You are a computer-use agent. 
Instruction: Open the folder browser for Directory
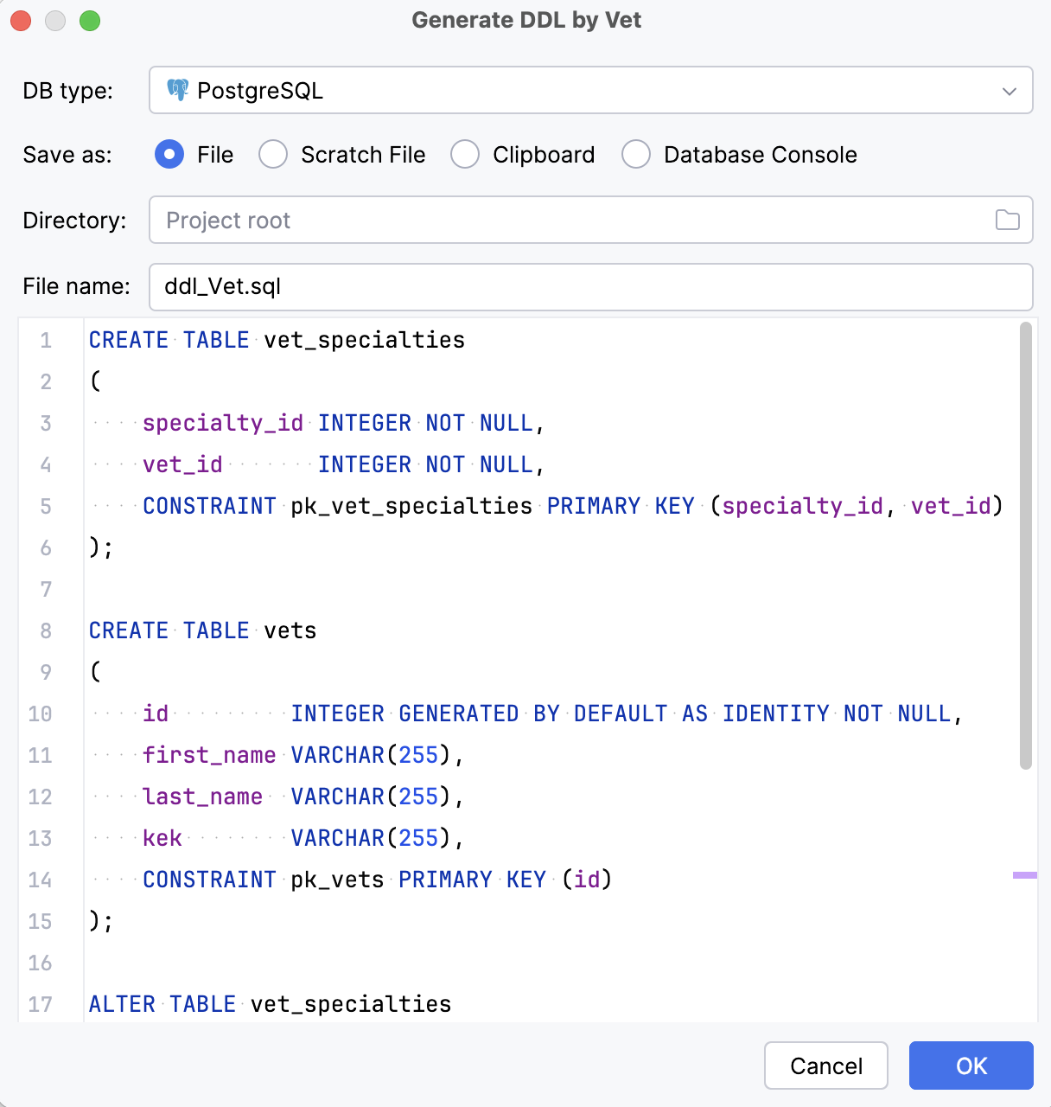click(1008, 221)
